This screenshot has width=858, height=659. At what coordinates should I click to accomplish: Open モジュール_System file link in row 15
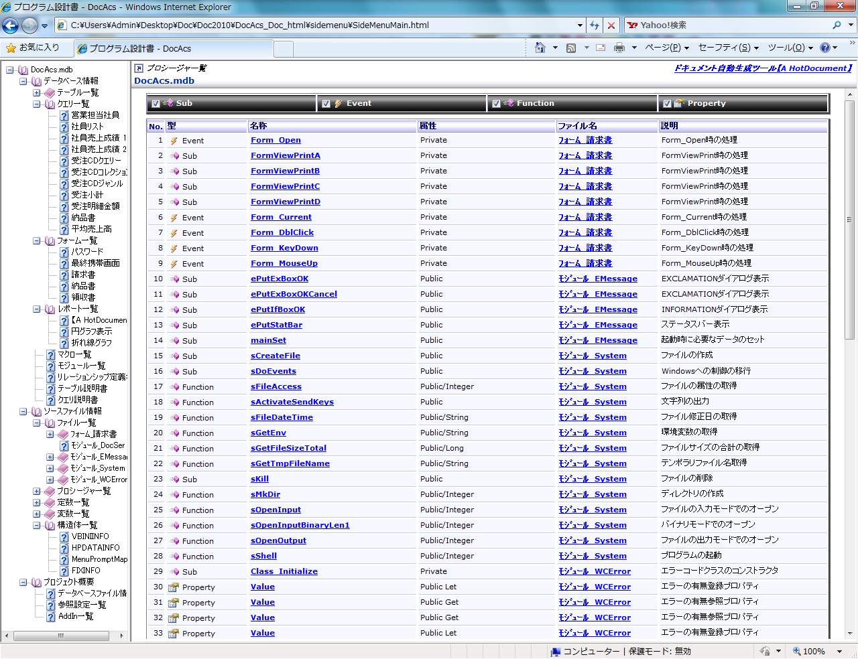(593, 356)
